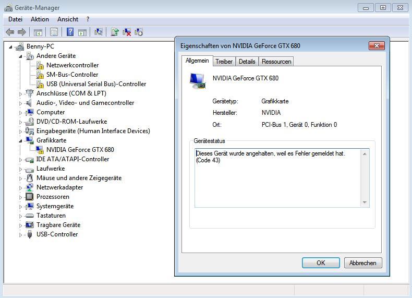
Task: Select the Benny-PC computer icon in the tree
Action: pyautogui.click(x=20, y=47)
